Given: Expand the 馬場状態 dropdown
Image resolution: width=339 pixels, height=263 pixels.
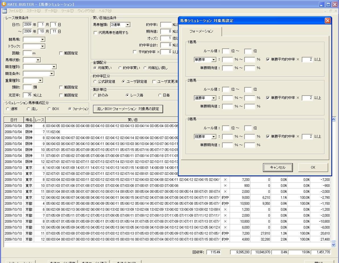Looking at the screenshot, I should click(x=38, y=60).
